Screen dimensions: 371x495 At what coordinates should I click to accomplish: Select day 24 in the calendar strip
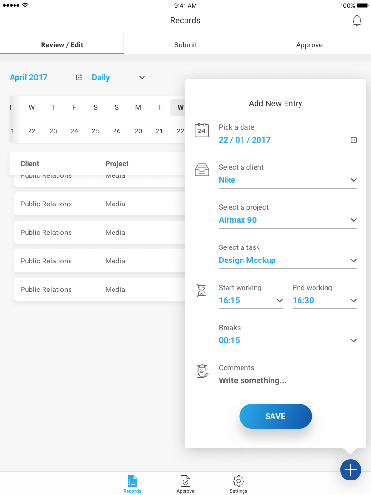pyautogui.click(x=74, y=131)
